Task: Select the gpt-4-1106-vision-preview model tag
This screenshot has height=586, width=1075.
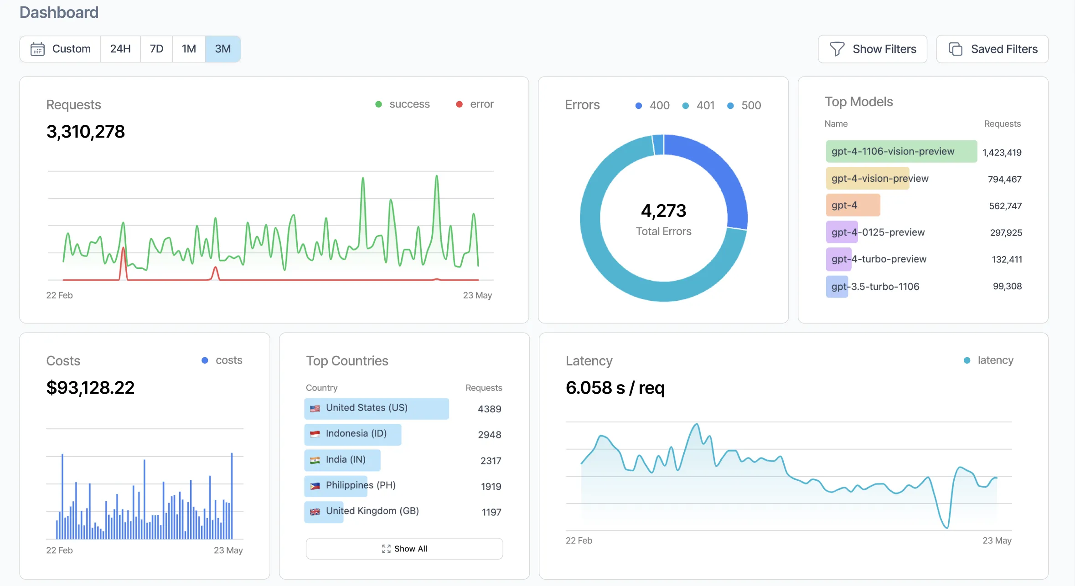Action: click(900, 151)
